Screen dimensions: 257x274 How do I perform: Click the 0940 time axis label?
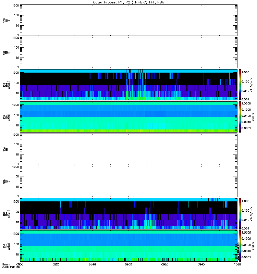coord(201,264)
